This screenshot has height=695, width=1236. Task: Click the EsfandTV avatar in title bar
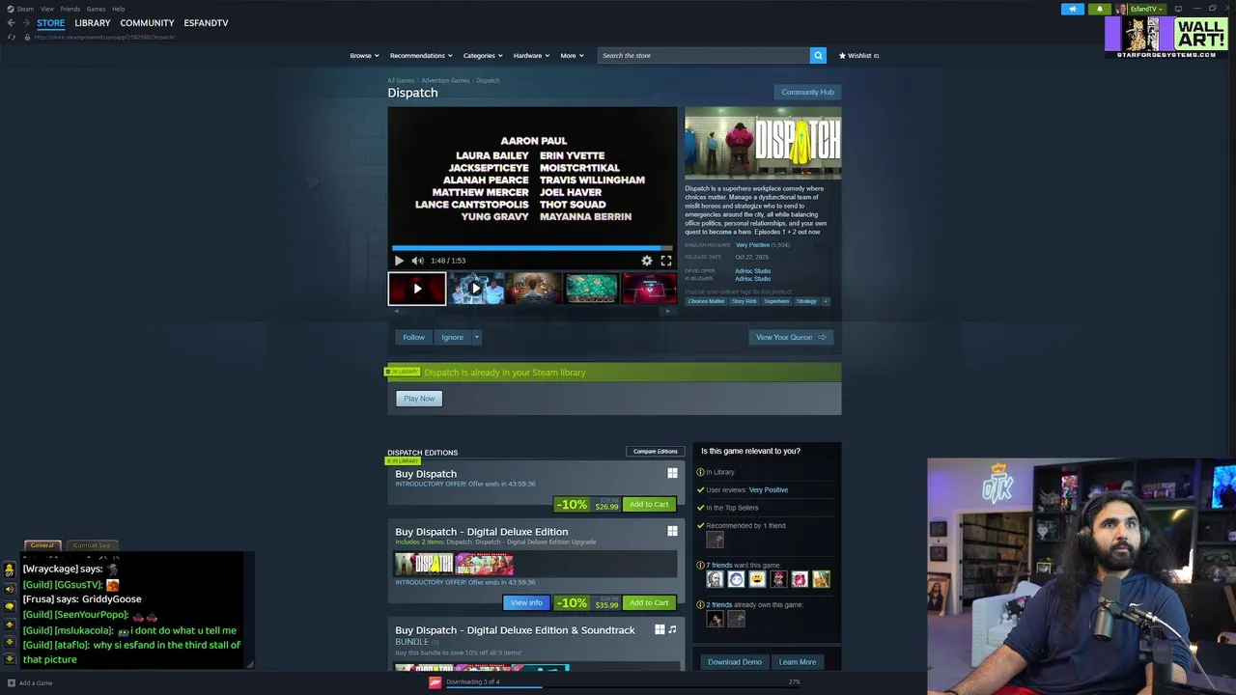coord(1122,9)
